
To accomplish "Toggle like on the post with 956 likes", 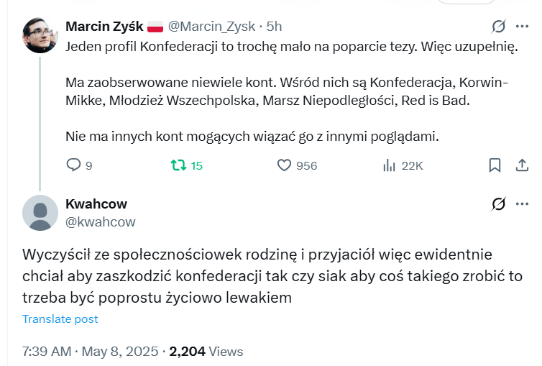I will click(x=284, y=165).
